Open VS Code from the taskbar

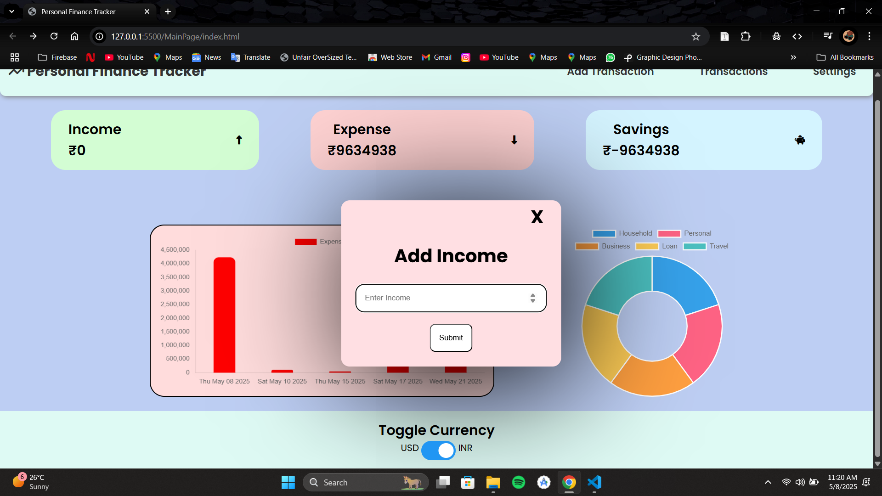pos(594,482)
